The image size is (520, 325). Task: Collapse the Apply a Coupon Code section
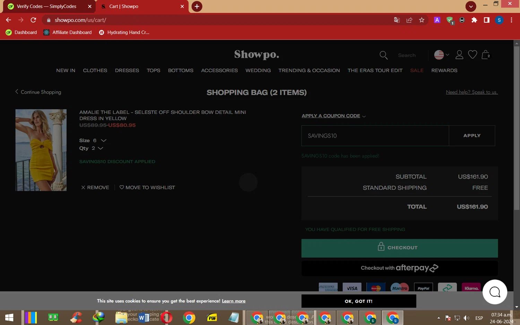(333, 116)
